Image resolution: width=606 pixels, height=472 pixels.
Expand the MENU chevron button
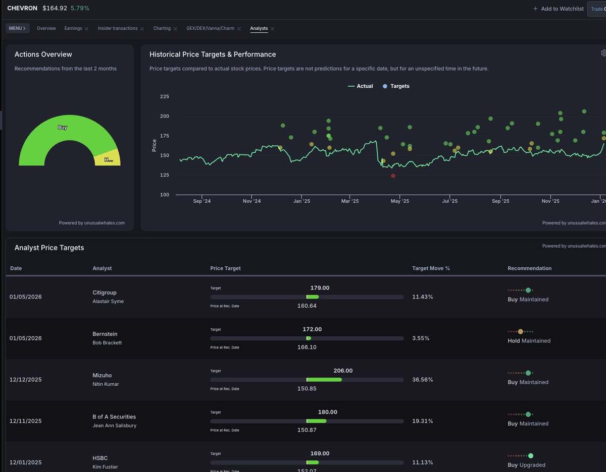click(x=17, y=28)
